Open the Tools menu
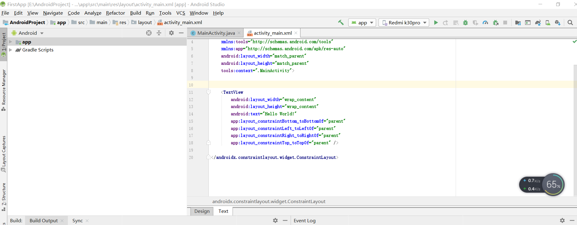The width and height of the screenshot is (577, 225). coord(165,13)
